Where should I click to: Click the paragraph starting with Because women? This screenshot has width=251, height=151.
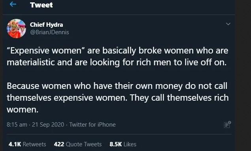click(118, 98)
